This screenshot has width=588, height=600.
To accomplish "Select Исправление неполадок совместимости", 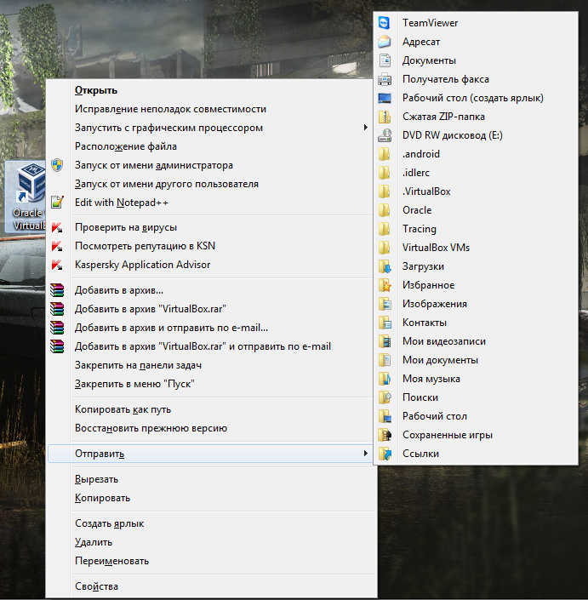I will pos(170,109).
